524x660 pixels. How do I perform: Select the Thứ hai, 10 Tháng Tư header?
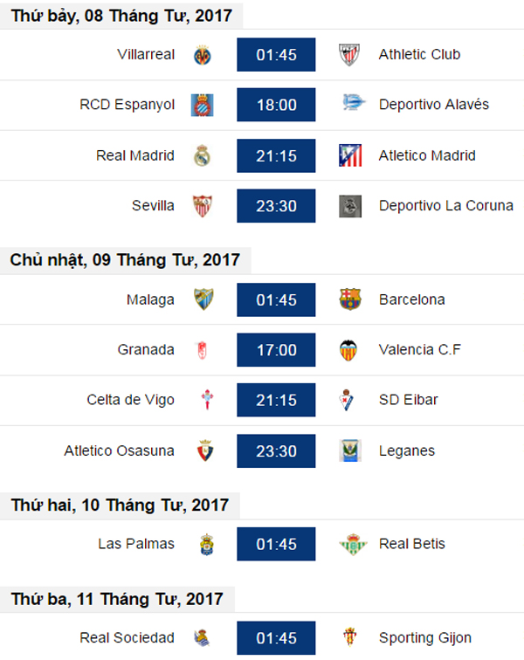(120, 505)
